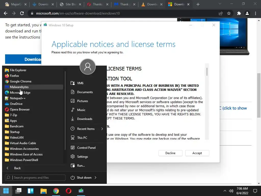Show hidden system tray icons
The width and height of the screenshot is (261, 196).
coord(225,191)
